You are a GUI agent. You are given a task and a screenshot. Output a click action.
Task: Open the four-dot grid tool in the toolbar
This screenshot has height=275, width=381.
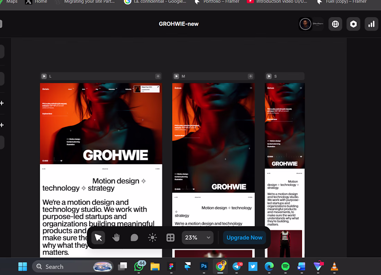click(170, 237)
